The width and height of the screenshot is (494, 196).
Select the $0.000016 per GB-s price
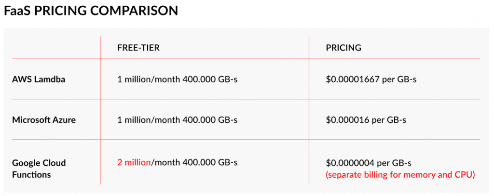tap(366, 120)
